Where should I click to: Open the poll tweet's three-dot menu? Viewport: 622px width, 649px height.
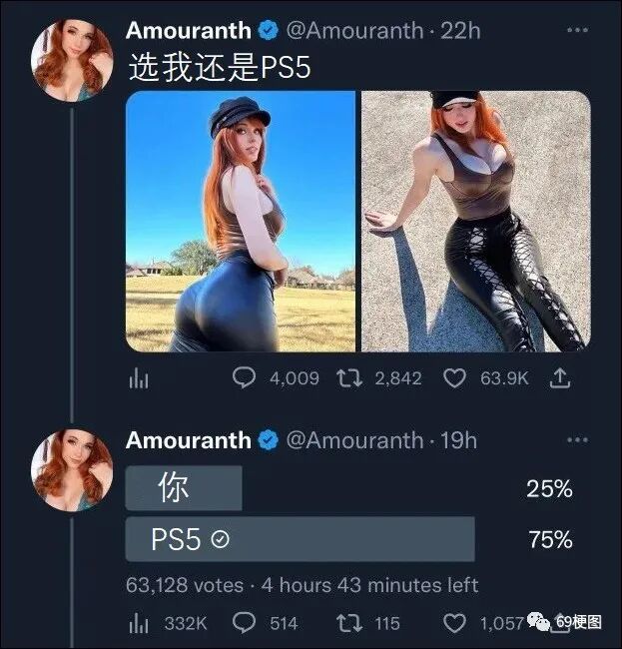pos(577,439)
